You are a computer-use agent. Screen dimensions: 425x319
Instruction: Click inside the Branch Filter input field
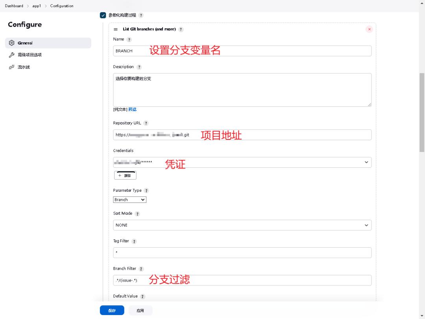point(242,280)
